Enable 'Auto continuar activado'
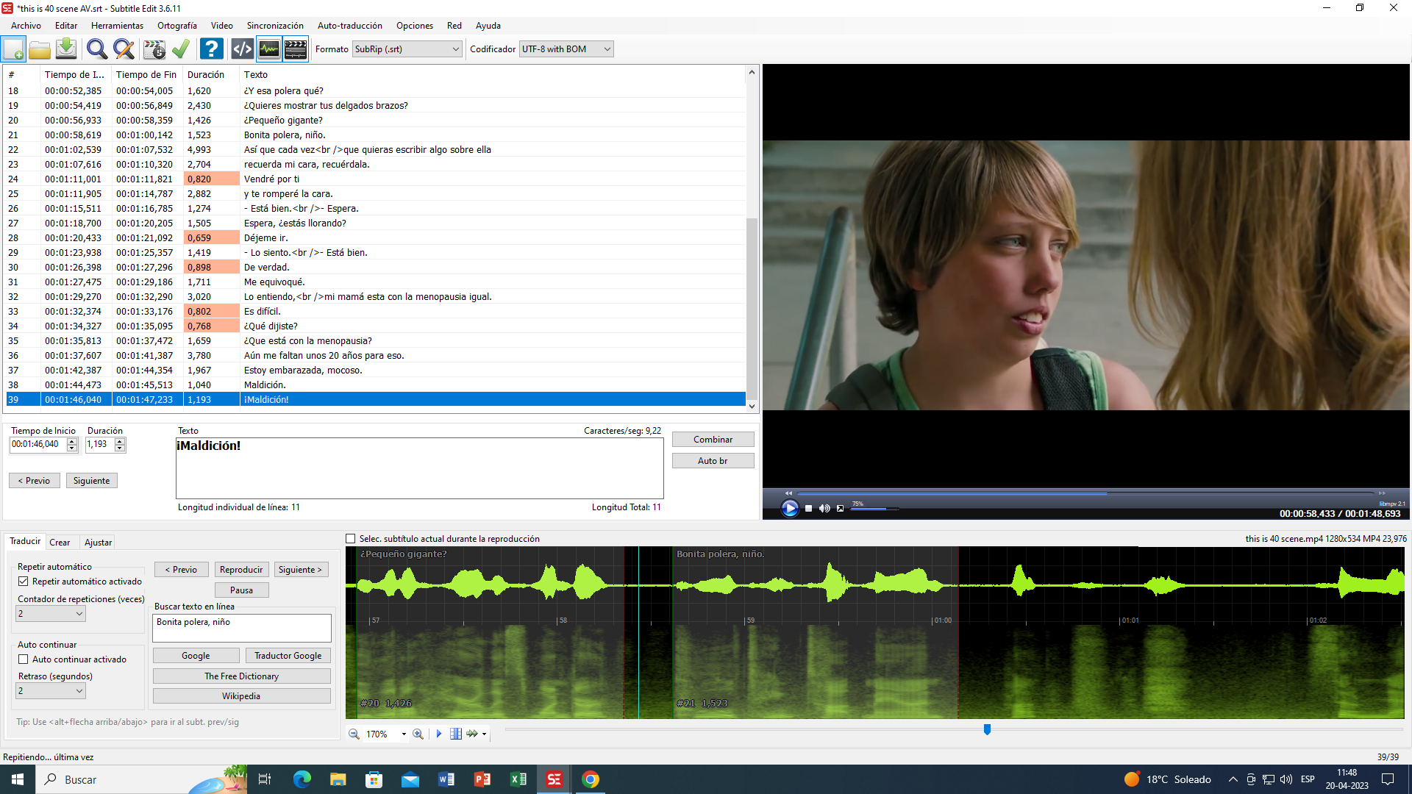Screen dimensions: 1412x794 tap(24, 659)
